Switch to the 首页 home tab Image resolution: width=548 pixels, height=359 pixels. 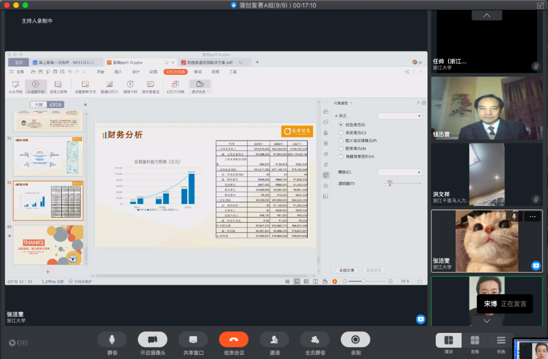[19, 62]
